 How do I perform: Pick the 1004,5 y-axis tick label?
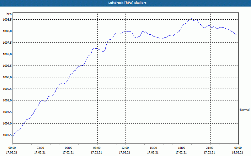(7, 112)
